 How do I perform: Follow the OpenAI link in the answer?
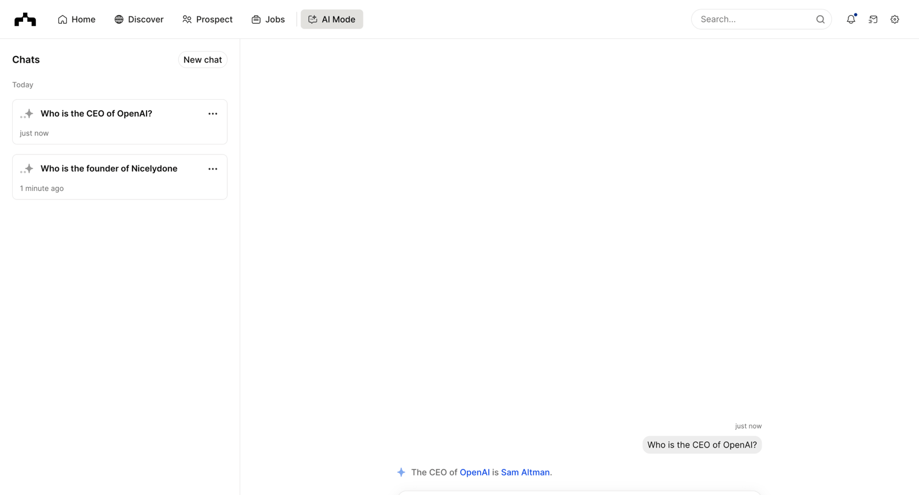tap(475, 472)
